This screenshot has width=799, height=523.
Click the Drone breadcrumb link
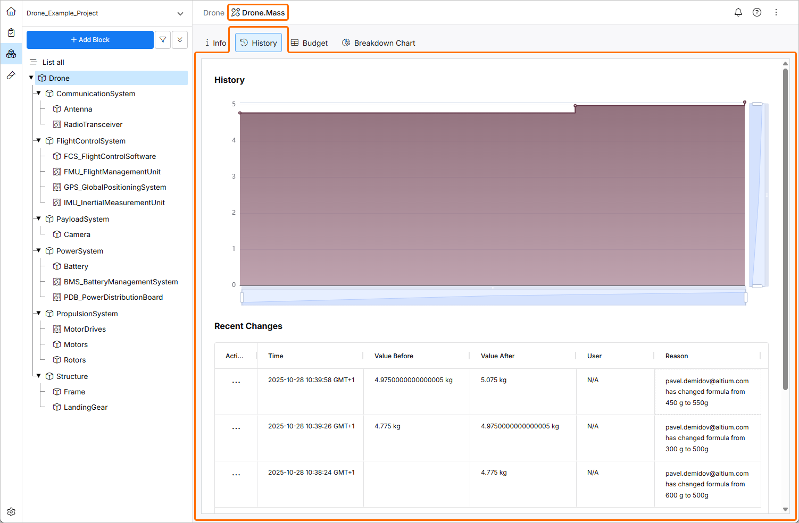coord(213,12)
